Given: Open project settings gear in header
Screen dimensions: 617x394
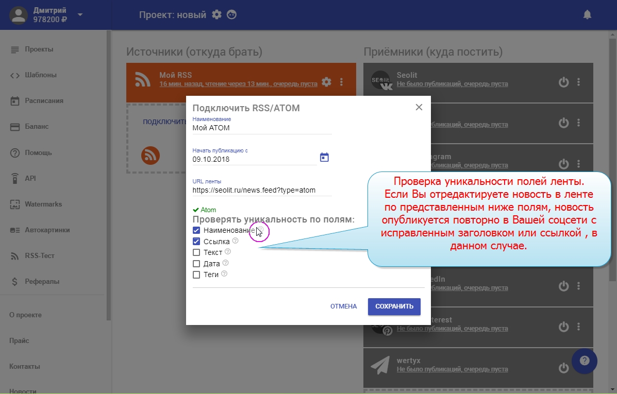Looking at the screenshot, I should click(217, 15).
